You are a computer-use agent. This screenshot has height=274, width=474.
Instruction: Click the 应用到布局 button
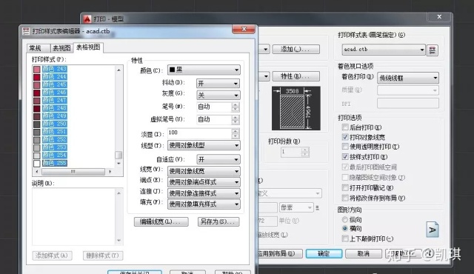coord(279,253)
